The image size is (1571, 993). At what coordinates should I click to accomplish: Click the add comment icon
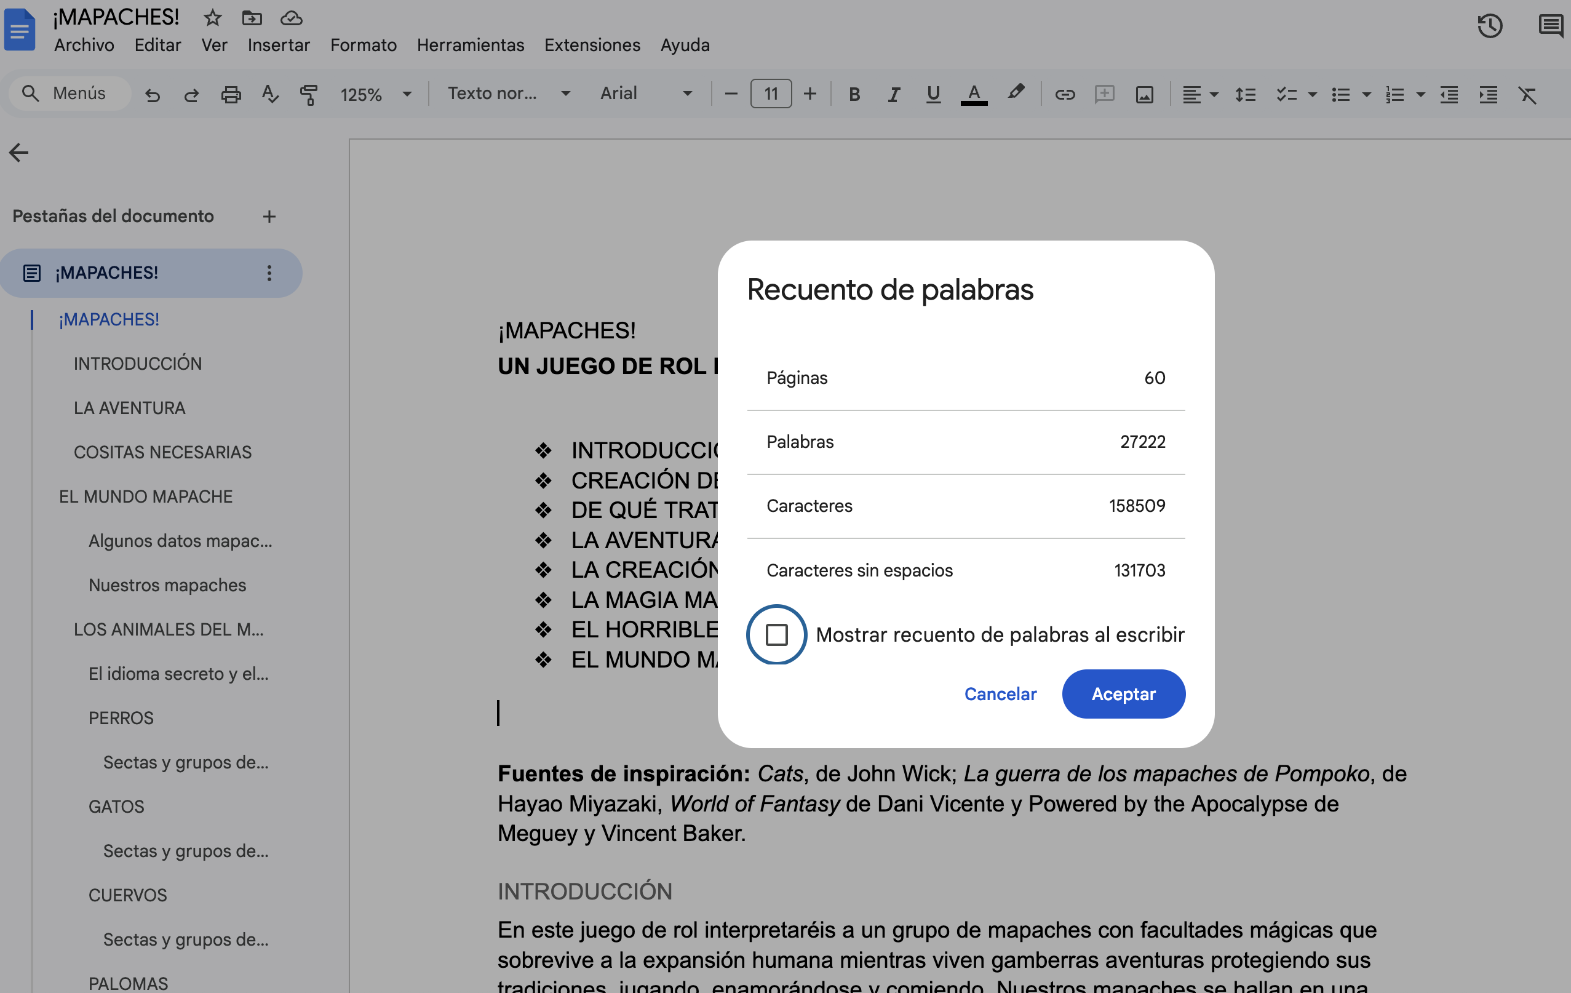coord(1105,95)
